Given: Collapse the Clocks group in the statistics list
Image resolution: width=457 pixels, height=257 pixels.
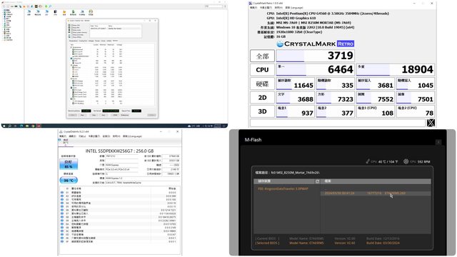Looking at the screenshot, I should pos(71,88).
